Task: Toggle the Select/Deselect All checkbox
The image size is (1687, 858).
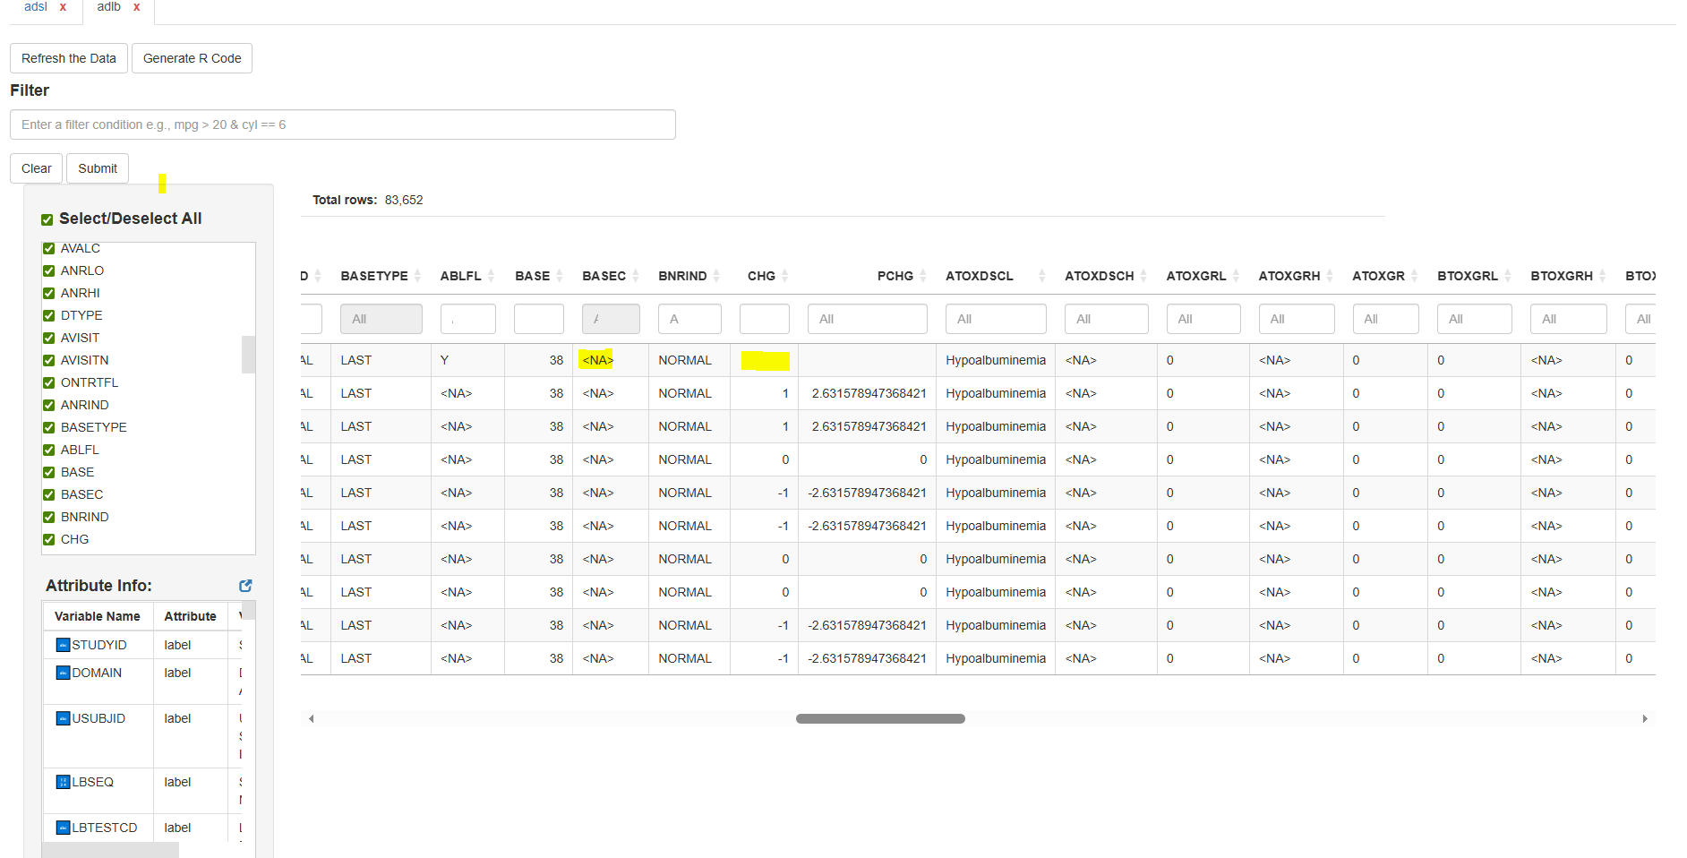Action: (x=47, y=219)
